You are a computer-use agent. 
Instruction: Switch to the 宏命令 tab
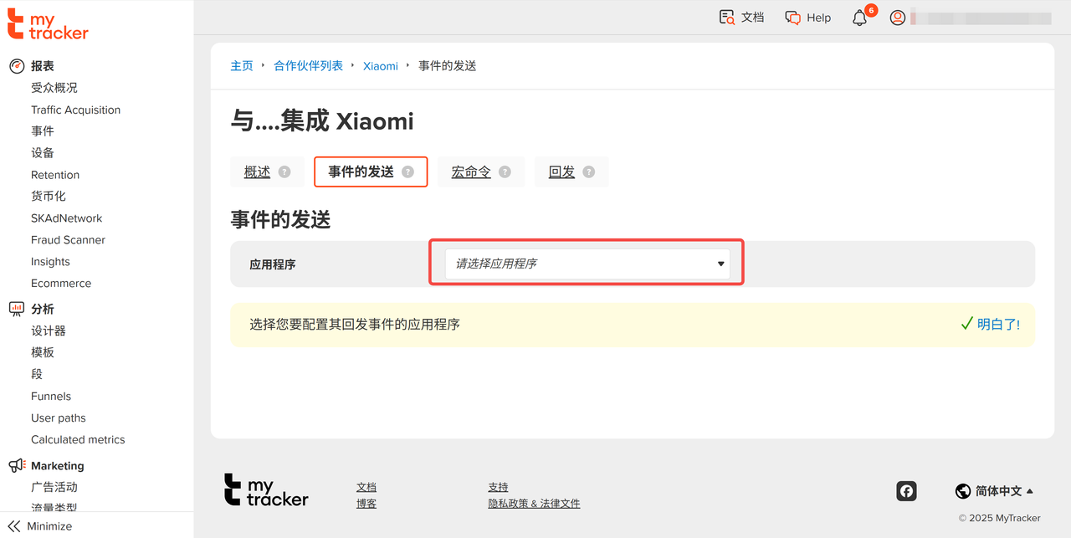(471, 172)
